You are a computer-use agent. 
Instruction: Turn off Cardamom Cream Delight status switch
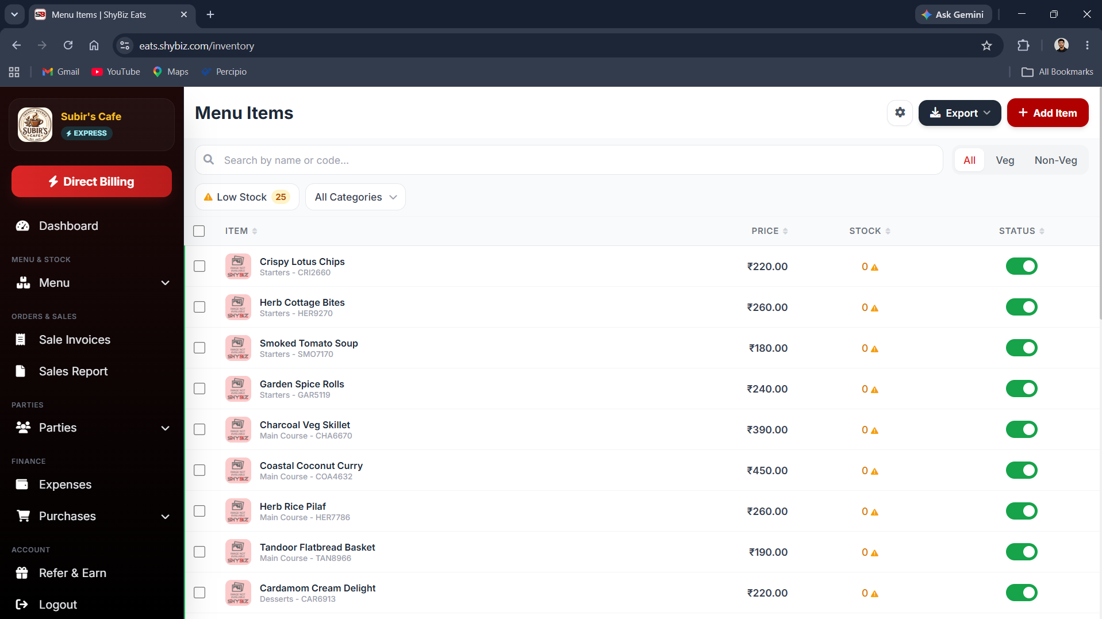[1021, 593]
